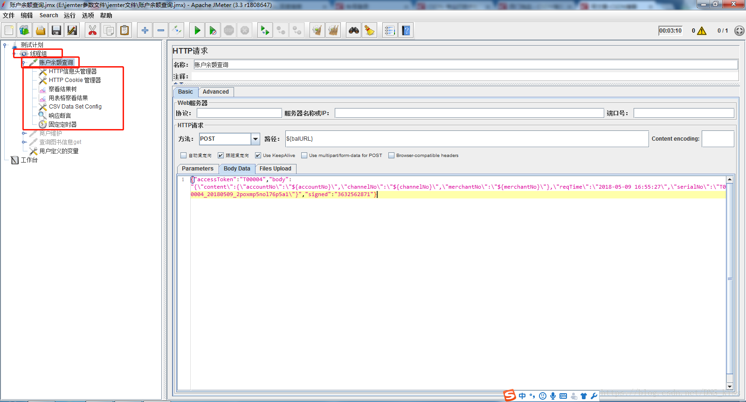Select 察看结果树 tree item
Image resolution: width=746 pixels, height=402 pixels.
coord(62,89)
